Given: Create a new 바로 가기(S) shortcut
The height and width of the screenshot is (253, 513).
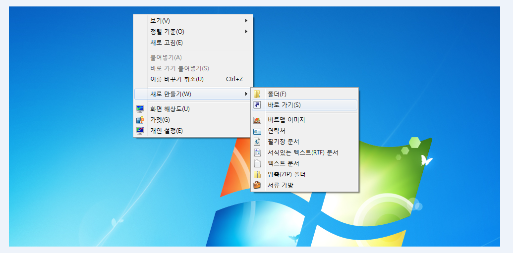Looking at the screenshot, I should 305,105.
